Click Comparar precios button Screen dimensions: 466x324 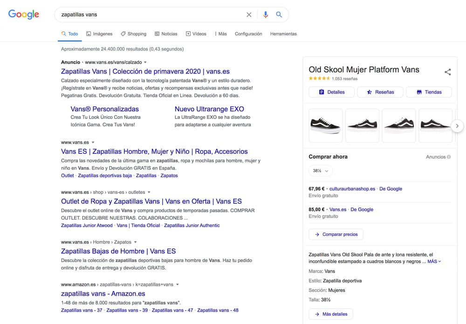tap(336, 234)
